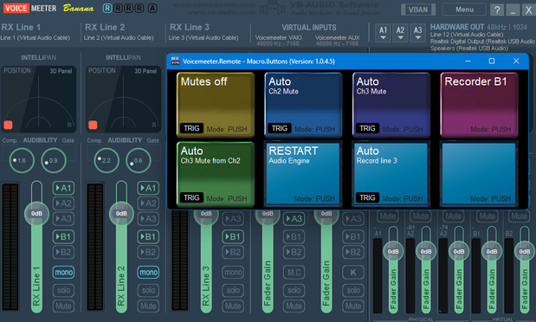Open the Voicemeeter Menu
Screen dimensions: 536x322
pos(464,10)
